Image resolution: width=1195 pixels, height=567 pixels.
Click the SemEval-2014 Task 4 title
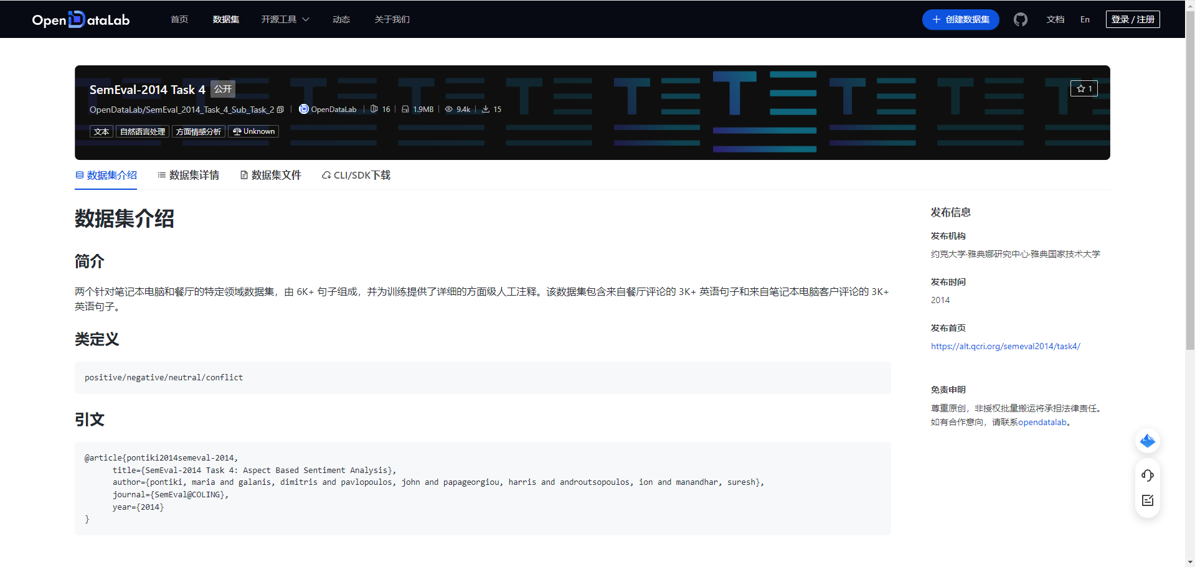[x=148, y=90]
